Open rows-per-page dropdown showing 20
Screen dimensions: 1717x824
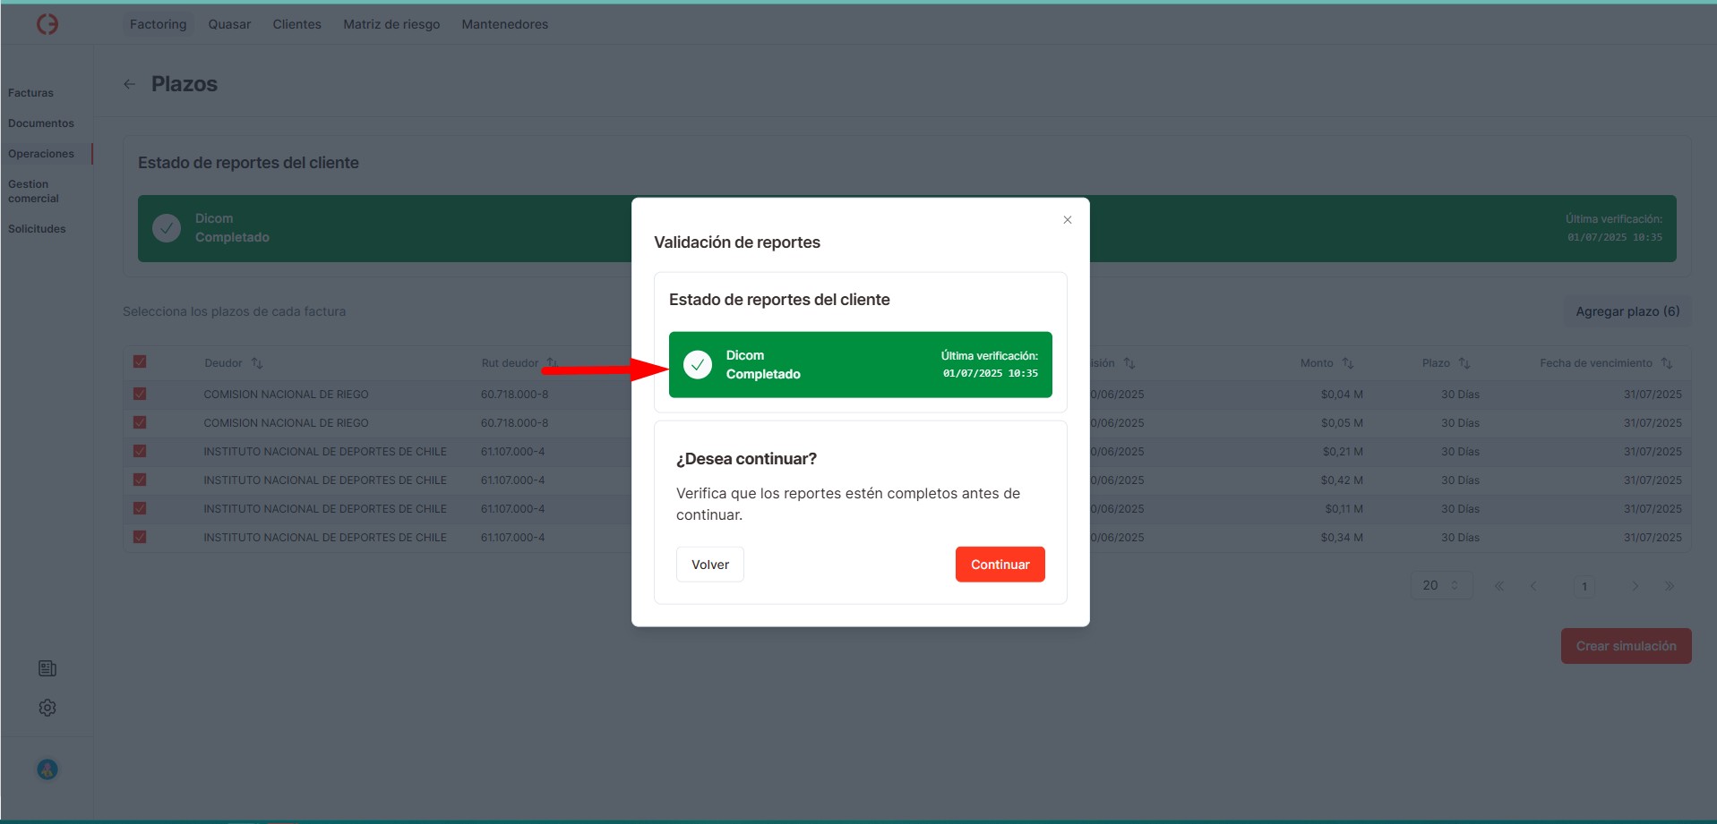click(1440, 586)
